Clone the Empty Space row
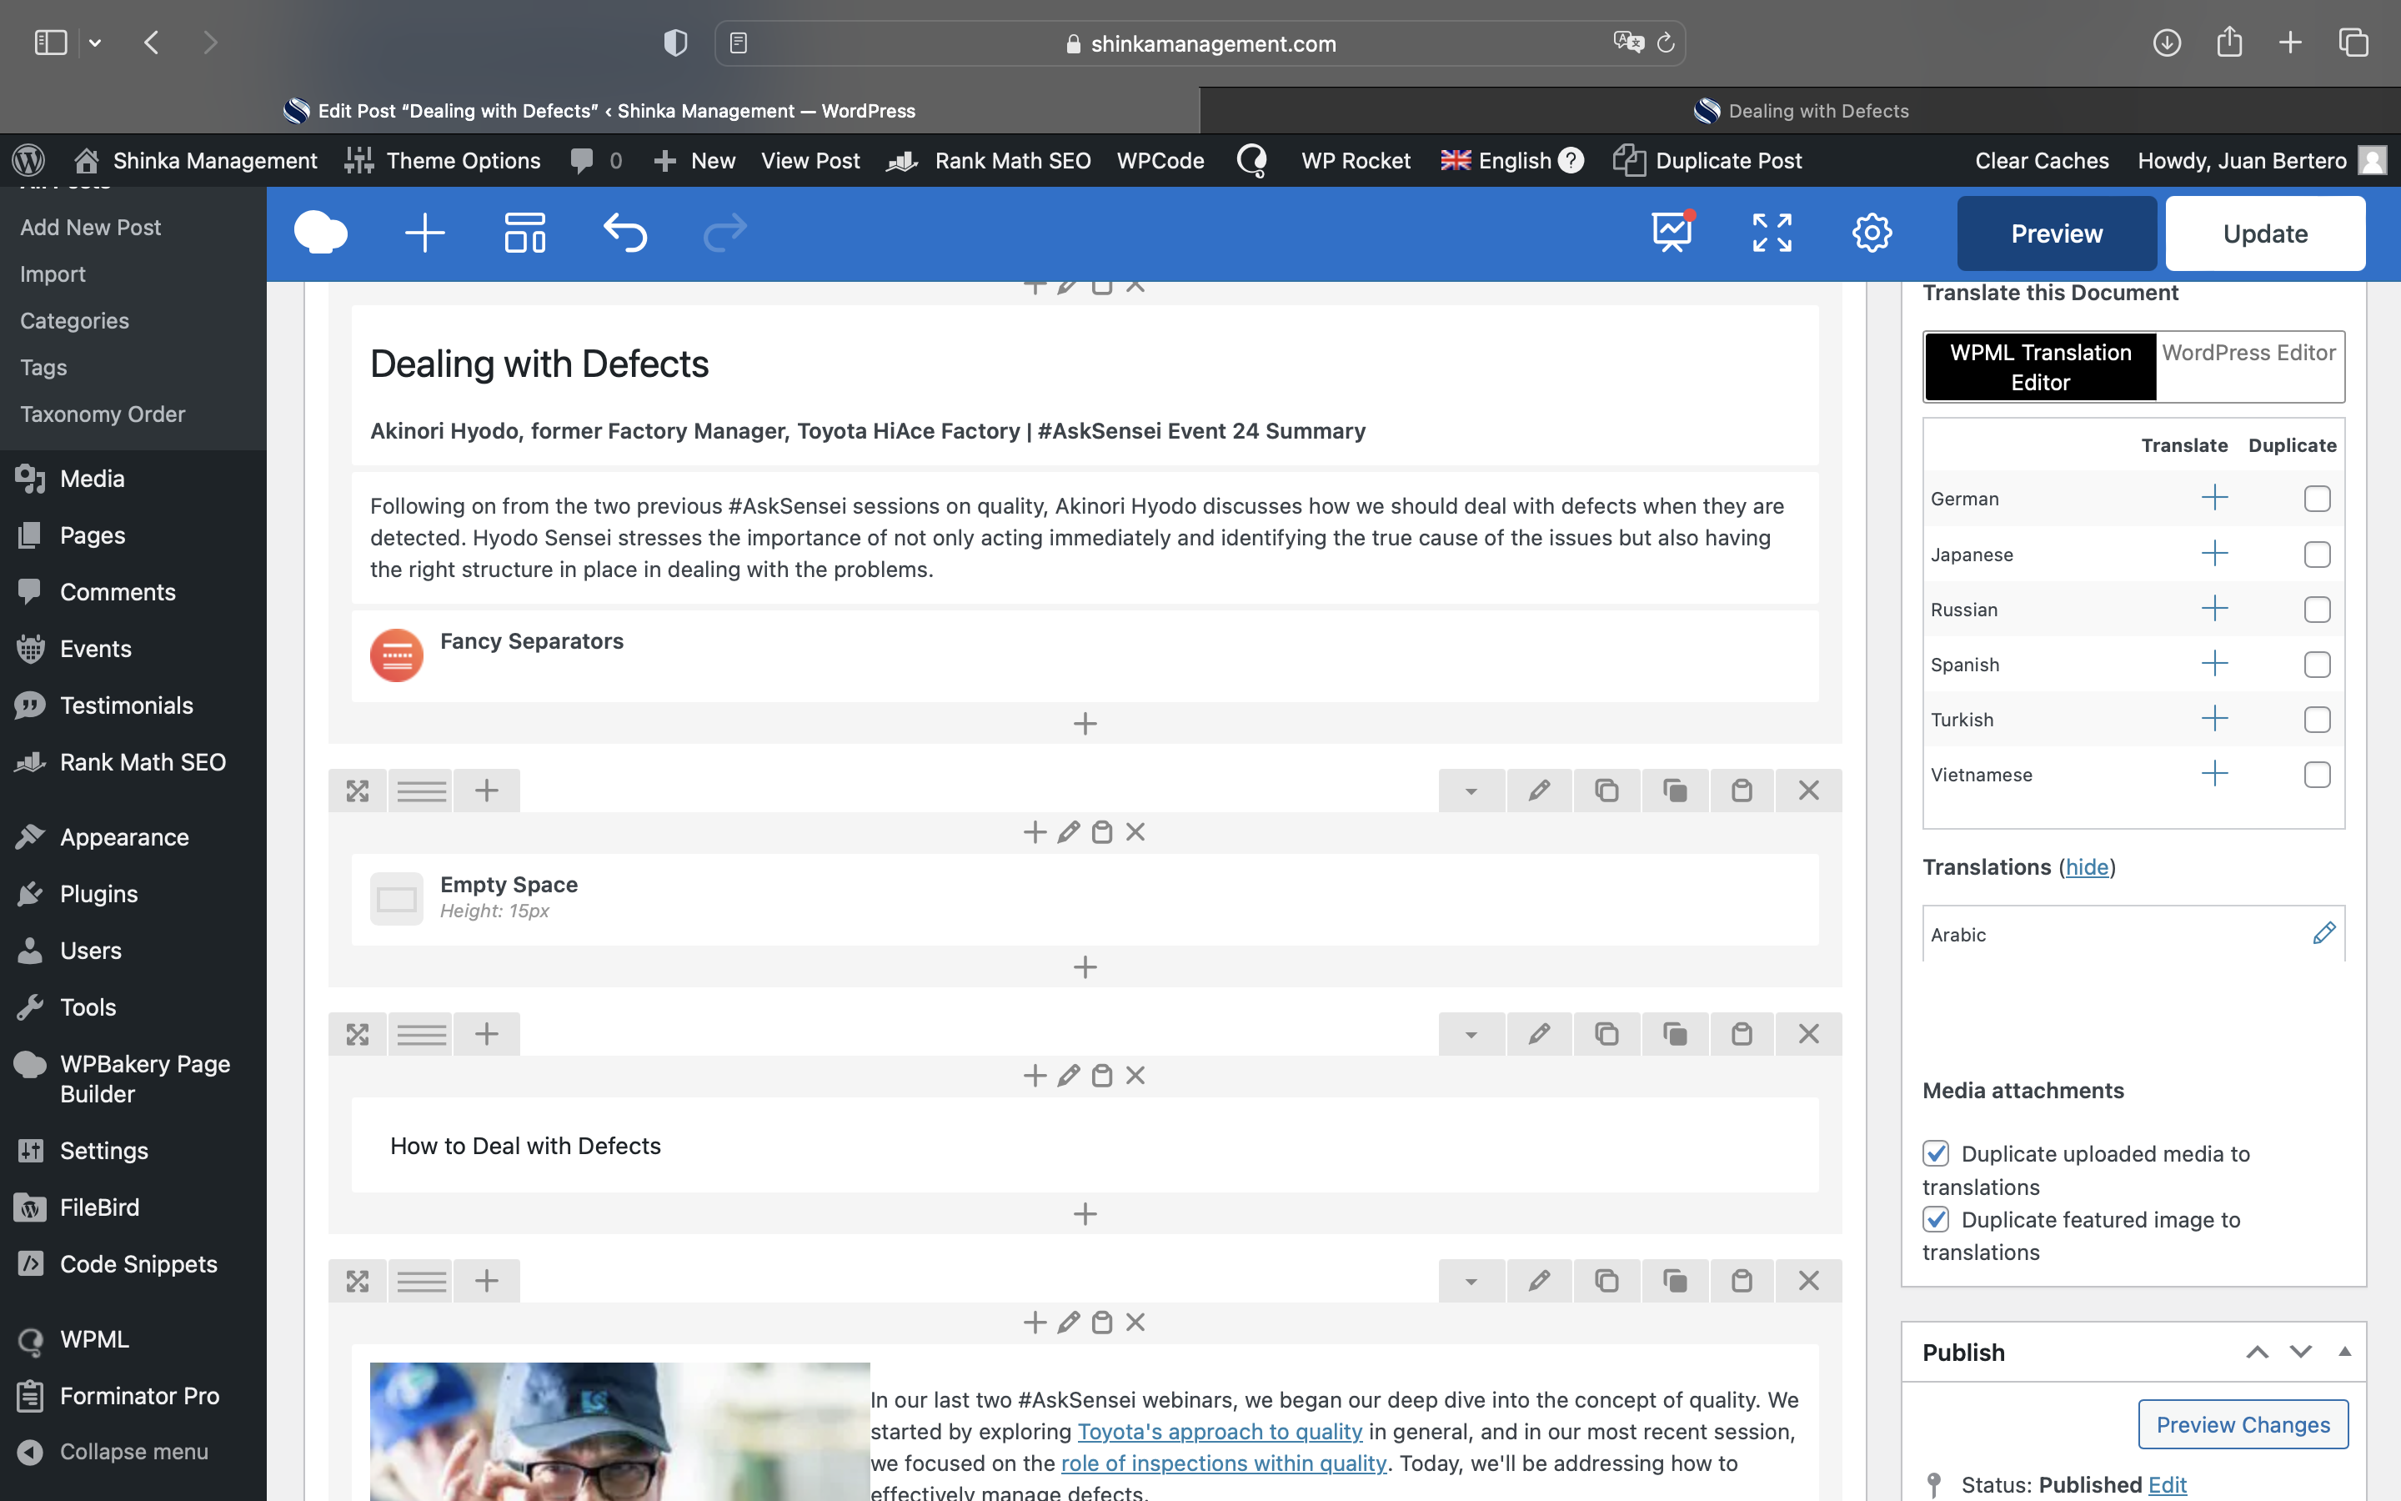The width and height of the screenshot is (2401, 1501). (x=1607, y=791)
